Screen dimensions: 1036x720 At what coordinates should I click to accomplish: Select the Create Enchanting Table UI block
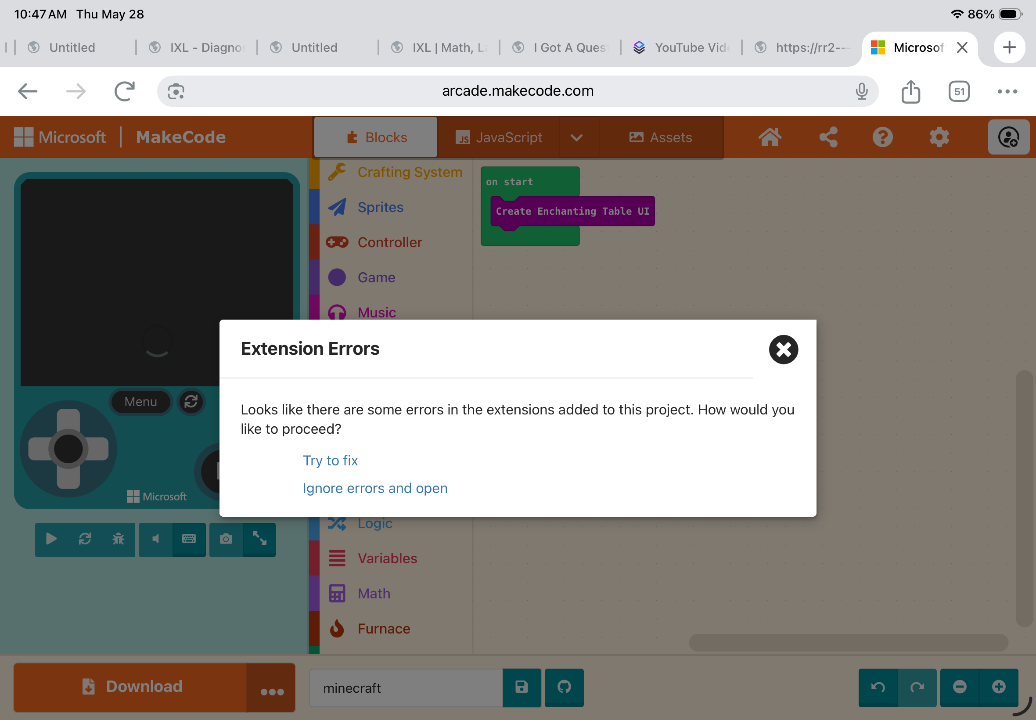click(572, 211)
